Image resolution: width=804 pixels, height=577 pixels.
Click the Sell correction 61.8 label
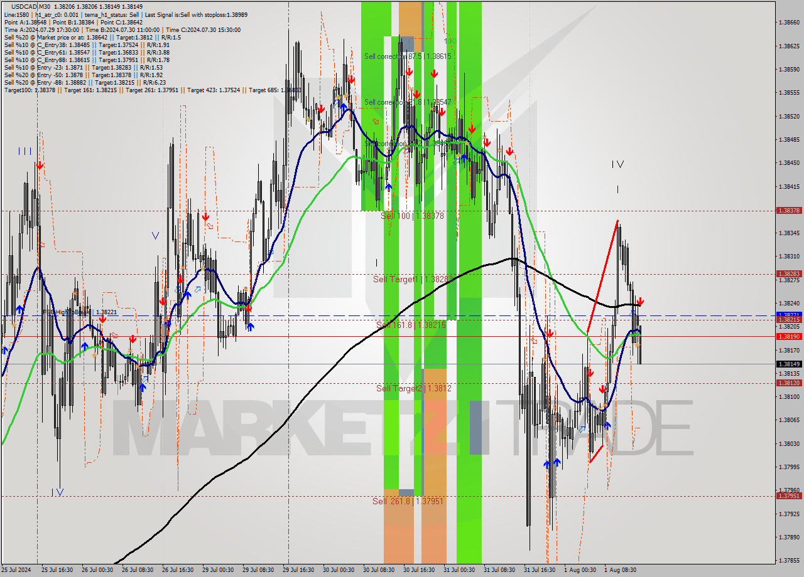[408, 102]
